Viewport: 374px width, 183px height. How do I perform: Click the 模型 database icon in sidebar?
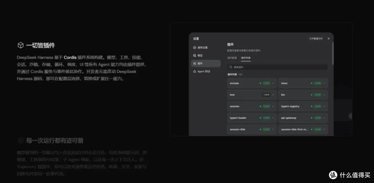tap(195, 55)
